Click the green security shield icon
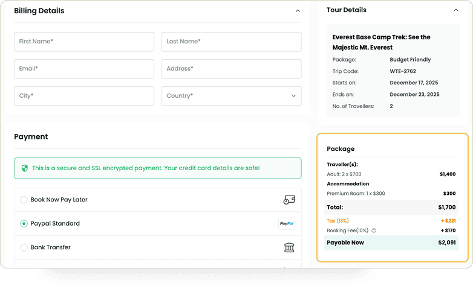This screenshot has height=289, width=473. [25, 168]
